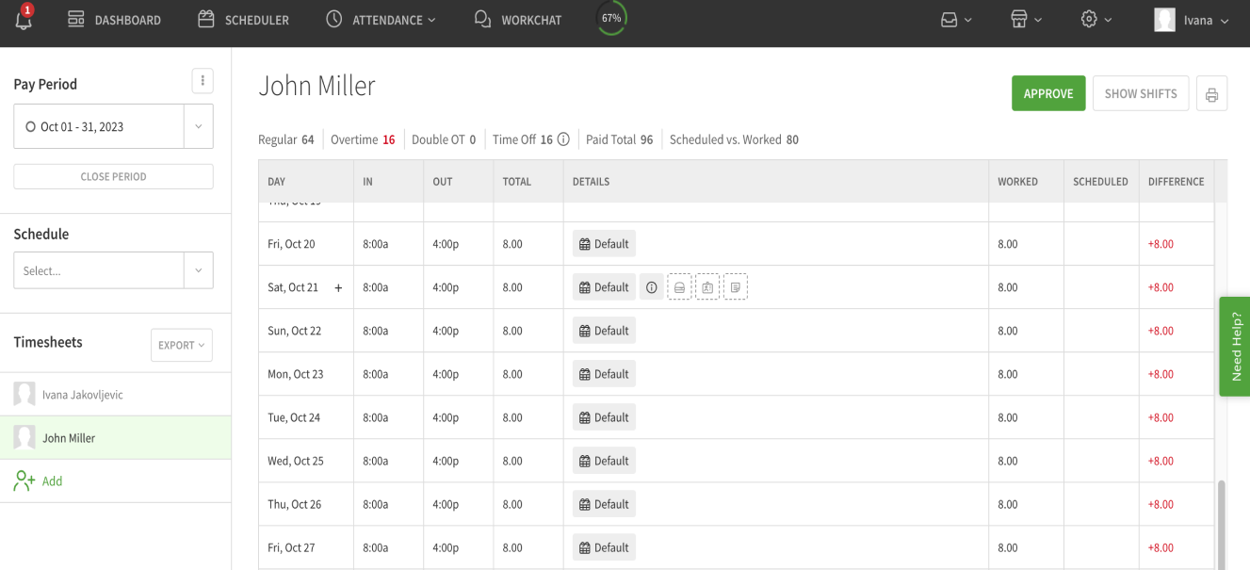
Task: Click the info icon in the Sat, Oct 21 row
Action: click(651, 287)
